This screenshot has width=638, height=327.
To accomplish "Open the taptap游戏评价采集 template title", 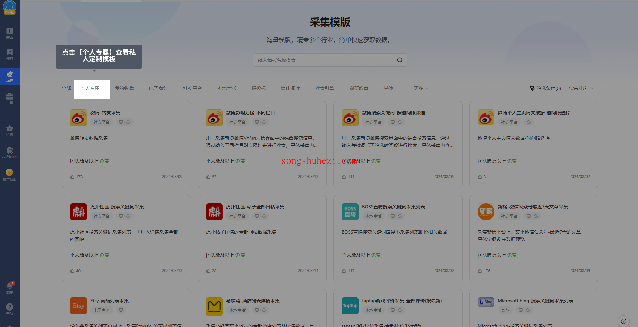I will (402, 301).
